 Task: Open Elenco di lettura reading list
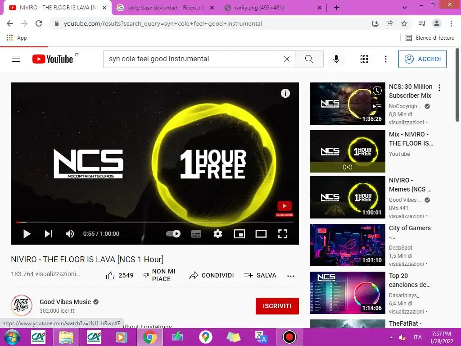tap(430, 38)
